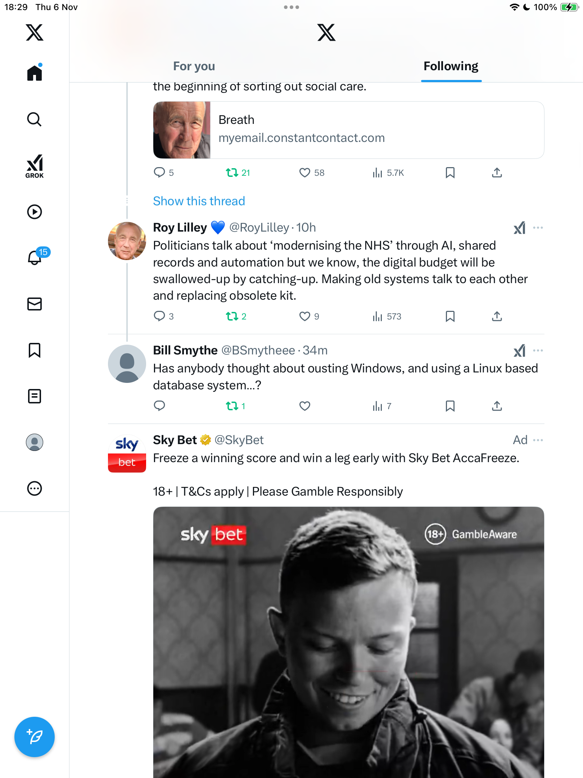Open the video tab play icon
This screenshot has width=583, height=778.
(x=35, y=212)
